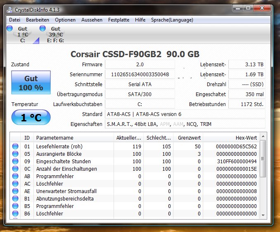The height and width of the screenshot is (232, 280).
Task: Select the C: drive status orb
Action: (x=9, y=28)
